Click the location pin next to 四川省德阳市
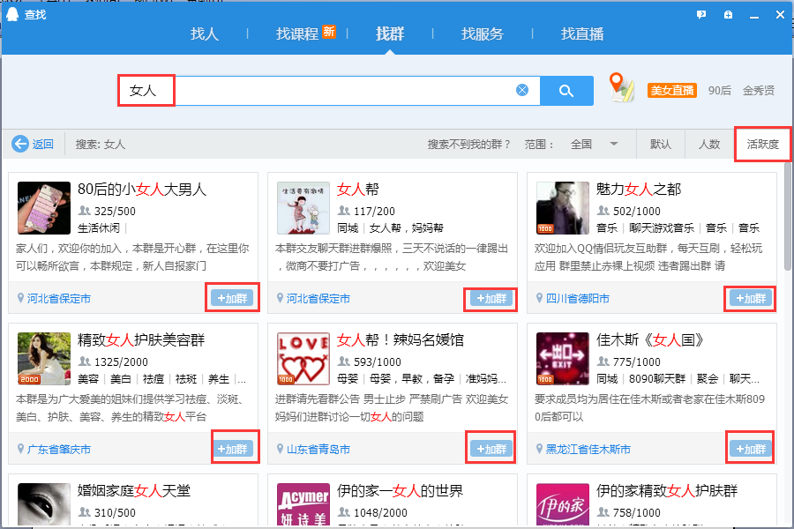The height and width of the screenshot is (529, 794). (x=539, y=298)
